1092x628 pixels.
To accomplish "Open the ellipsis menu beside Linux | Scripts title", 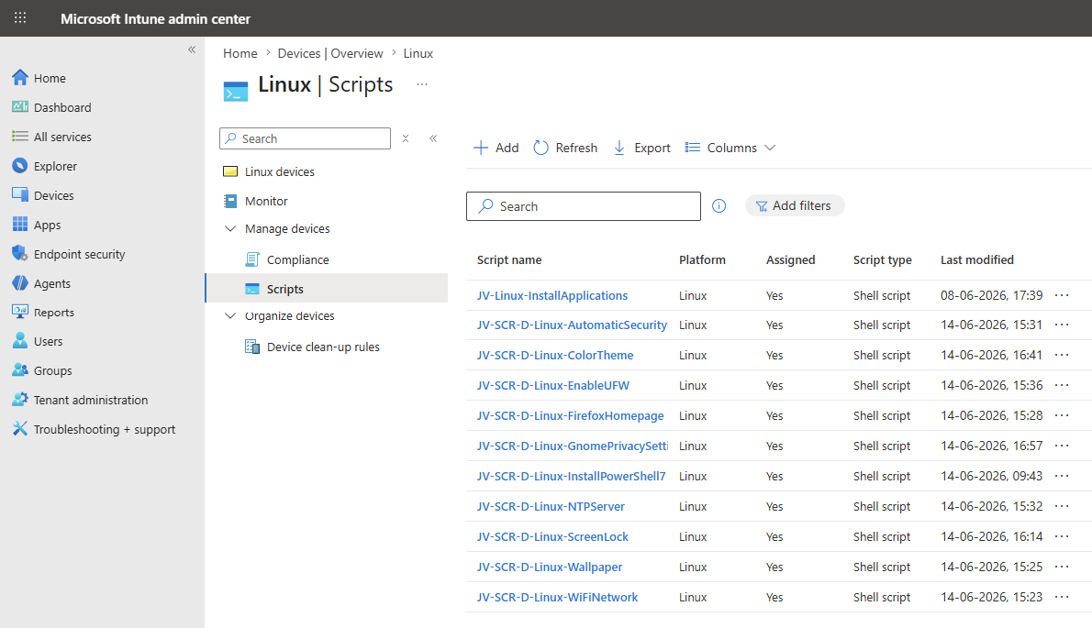I will tap(422, 84).
